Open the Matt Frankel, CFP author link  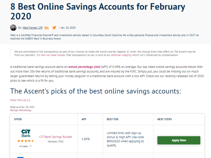point(32,28)
